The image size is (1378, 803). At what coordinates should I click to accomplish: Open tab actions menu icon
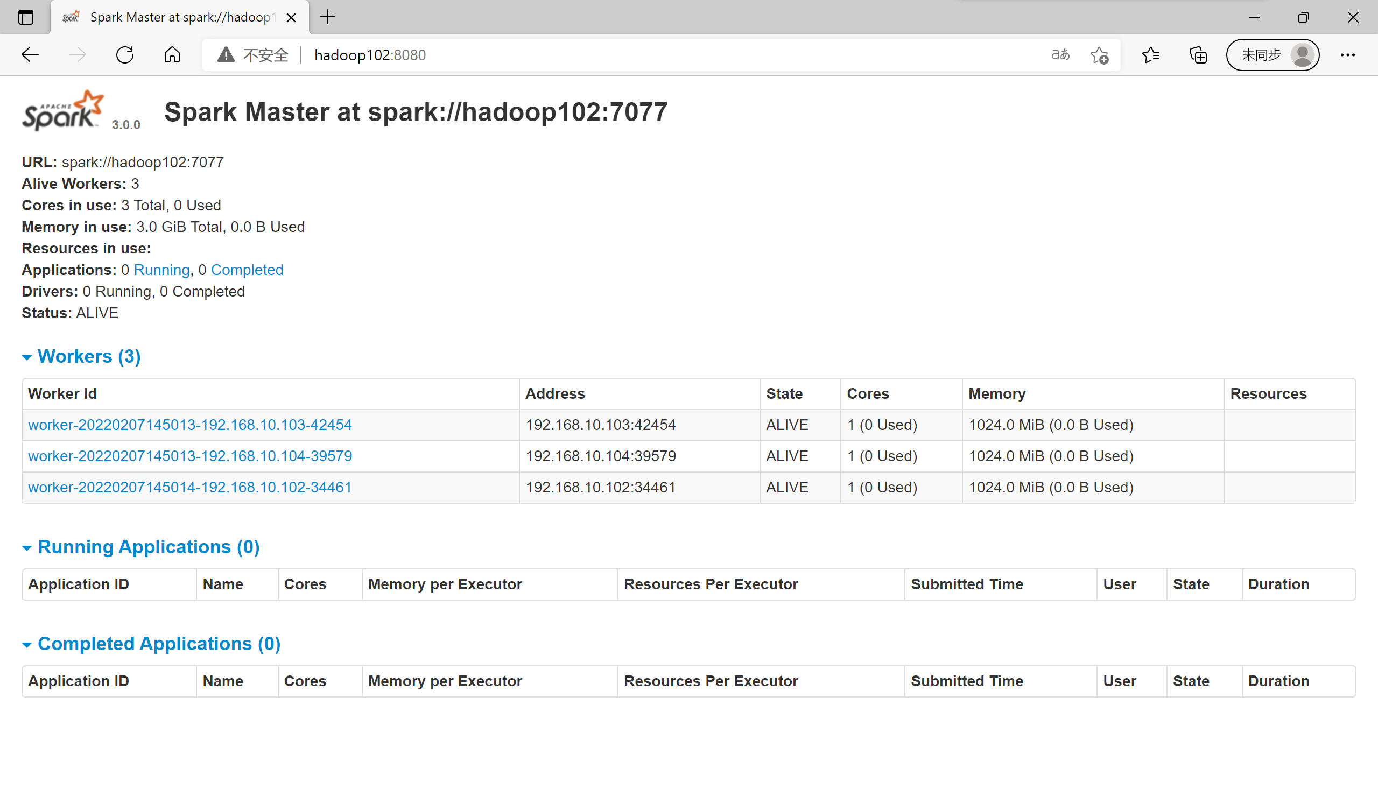pyautogui.click(x=26, y=18)
